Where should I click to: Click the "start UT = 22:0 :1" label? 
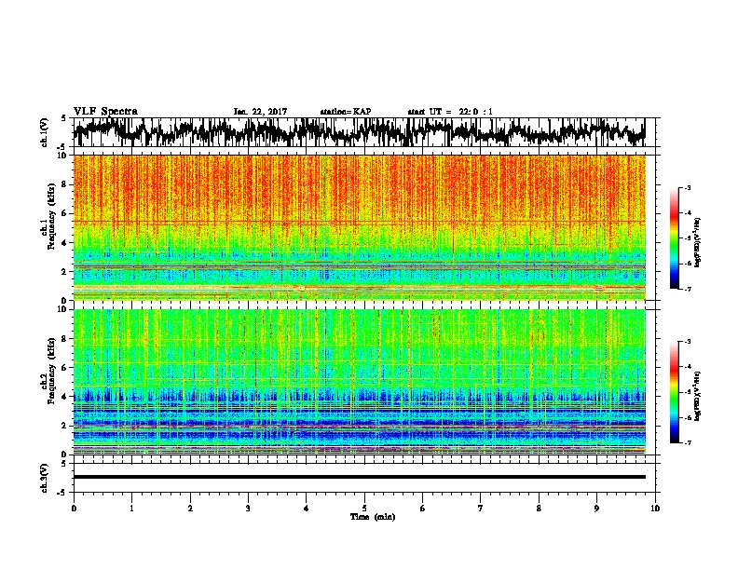point(450,112)
